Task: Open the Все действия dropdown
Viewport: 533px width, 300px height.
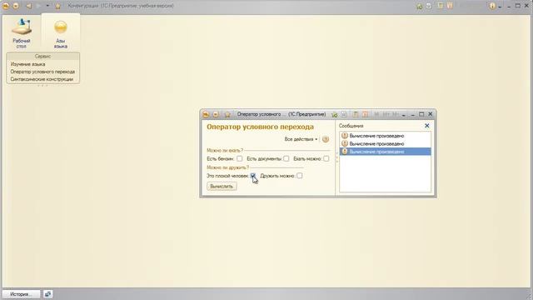Action: [x=301, y=139]
